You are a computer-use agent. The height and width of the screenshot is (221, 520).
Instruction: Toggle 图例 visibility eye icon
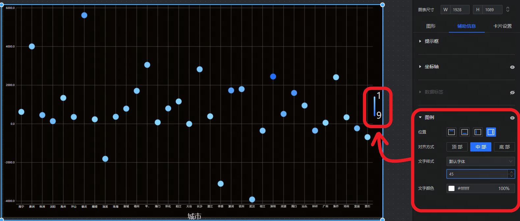point(512,118)
